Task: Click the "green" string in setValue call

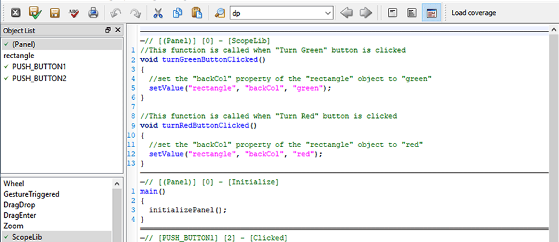Action: pos(308,88)
